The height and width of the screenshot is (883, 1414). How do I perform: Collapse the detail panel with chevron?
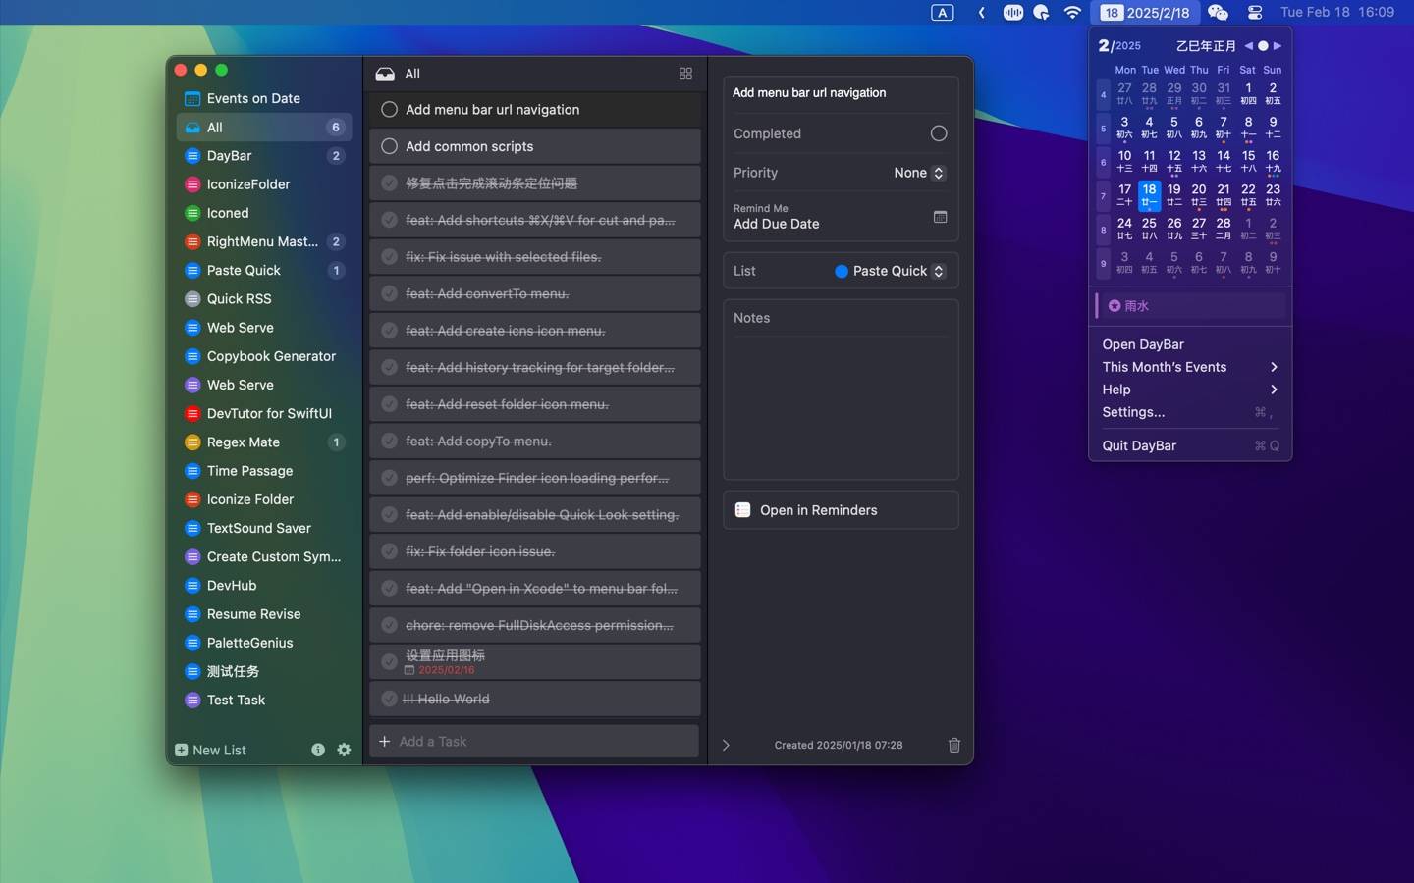[x=726, y=746]
